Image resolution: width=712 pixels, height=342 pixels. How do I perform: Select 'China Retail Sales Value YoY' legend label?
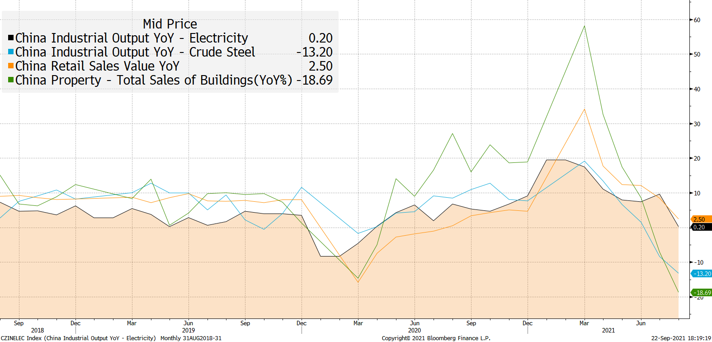pyautogui.click(x=97, y=66)
